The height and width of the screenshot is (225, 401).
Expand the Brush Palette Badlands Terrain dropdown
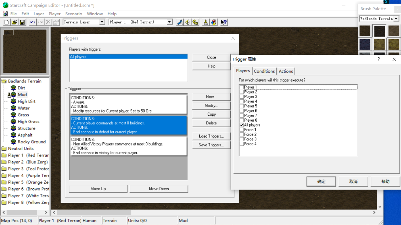coord(396,19)
